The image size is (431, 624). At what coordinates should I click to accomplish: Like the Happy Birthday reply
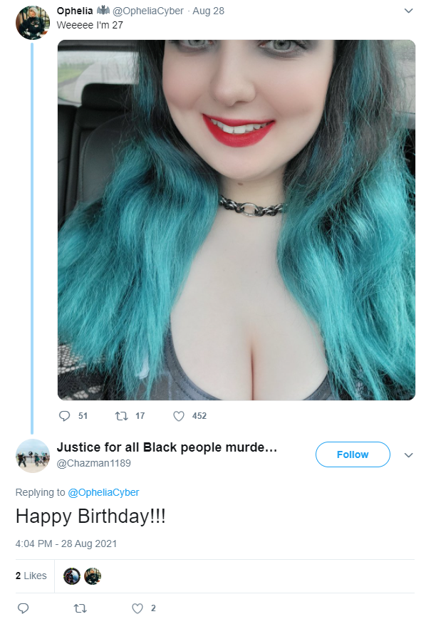tap(137, 608)
